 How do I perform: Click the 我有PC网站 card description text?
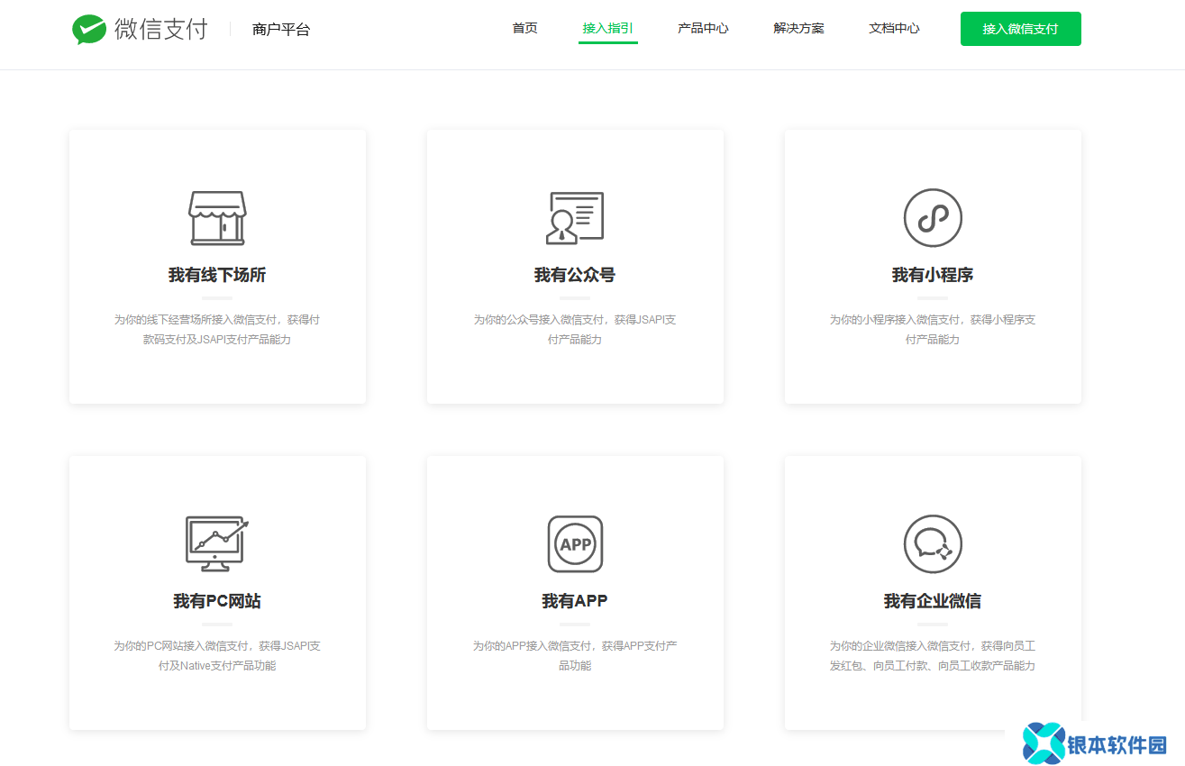coord(217,656)
